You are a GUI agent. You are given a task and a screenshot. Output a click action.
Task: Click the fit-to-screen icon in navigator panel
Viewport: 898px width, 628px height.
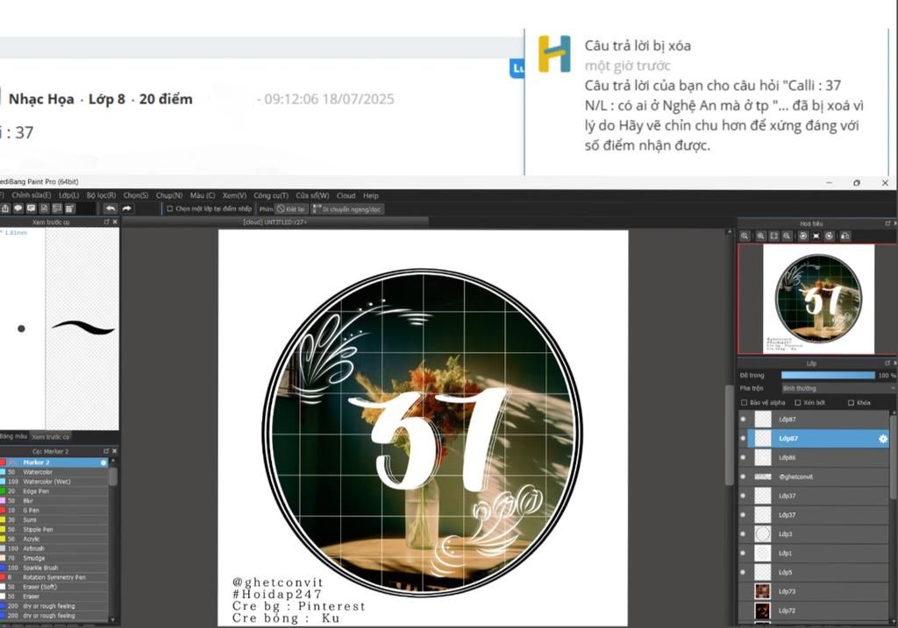(773, 236)
